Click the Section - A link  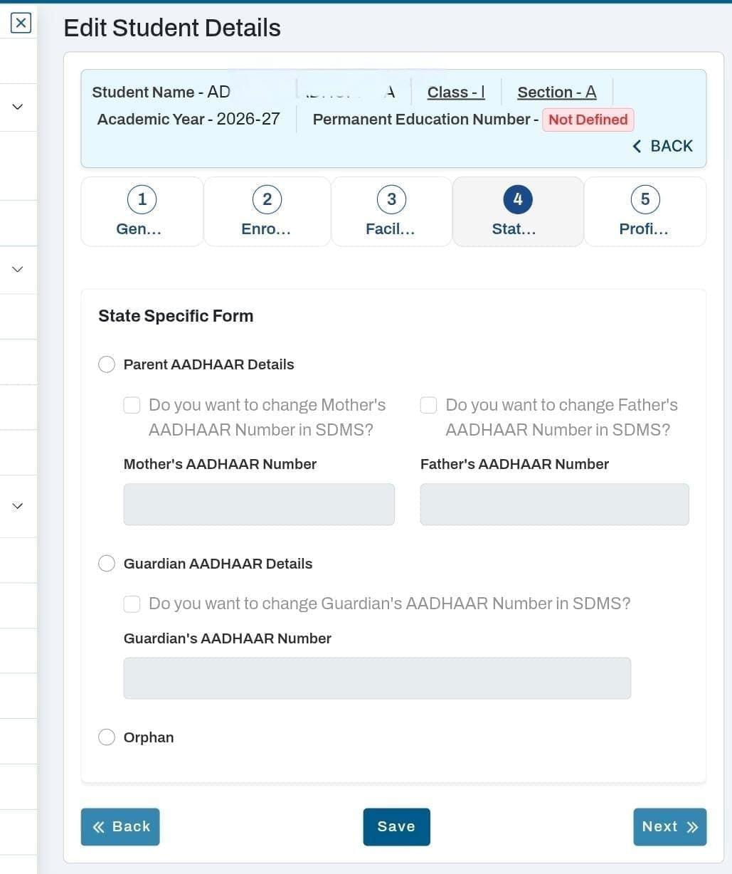[557, 93]
